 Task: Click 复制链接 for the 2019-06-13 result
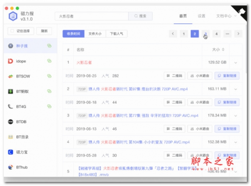coord(227,129)
